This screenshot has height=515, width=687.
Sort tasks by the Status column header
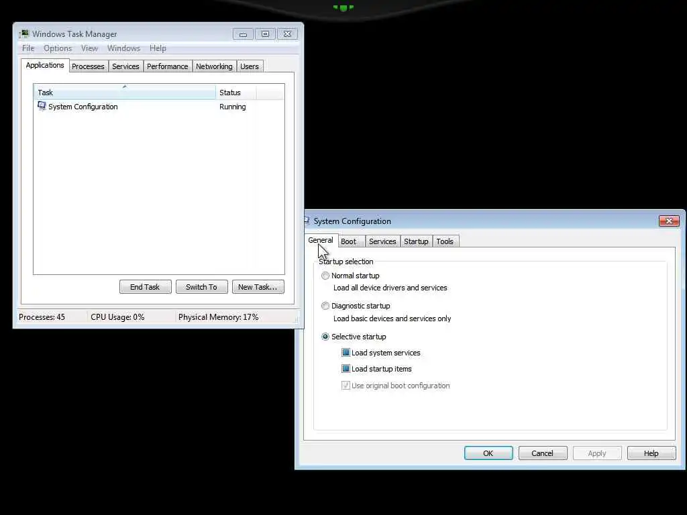(x=235, y=93)
